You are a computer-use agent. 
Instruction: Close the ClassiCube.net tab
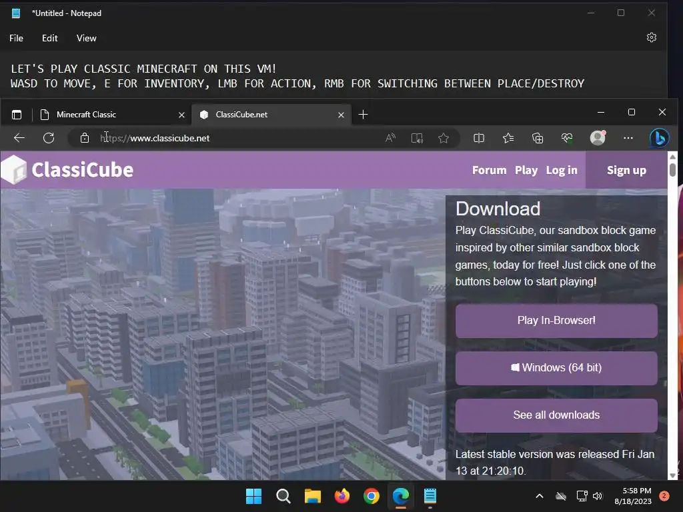[x=341, y=115]
